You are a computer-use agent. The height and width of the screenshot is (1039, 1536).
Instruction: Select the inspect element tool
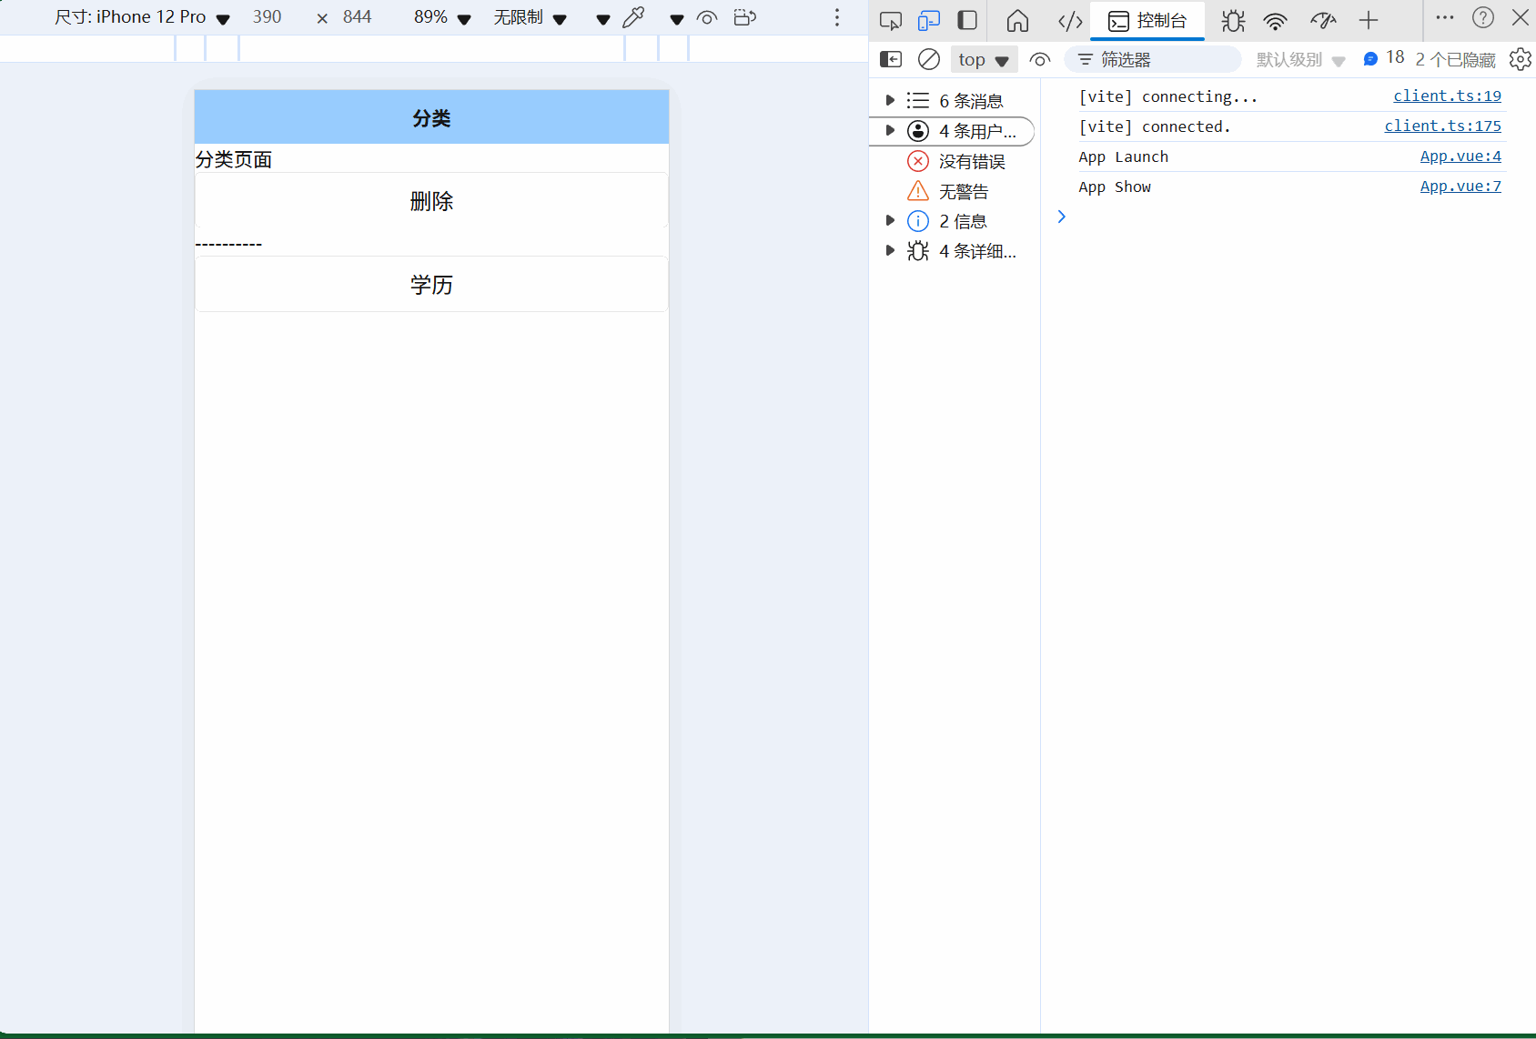pyautogui.click(x=890, y=20)
